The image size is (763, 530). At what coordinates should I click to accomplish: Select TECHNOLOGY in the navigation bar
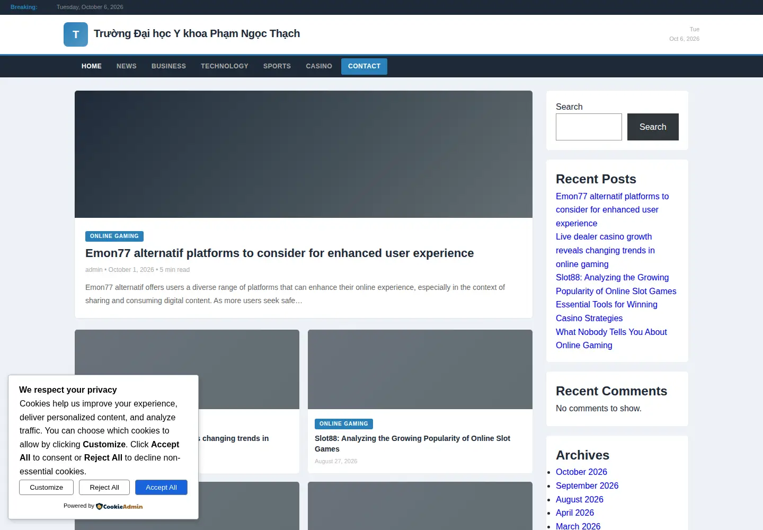click(225, 66)
